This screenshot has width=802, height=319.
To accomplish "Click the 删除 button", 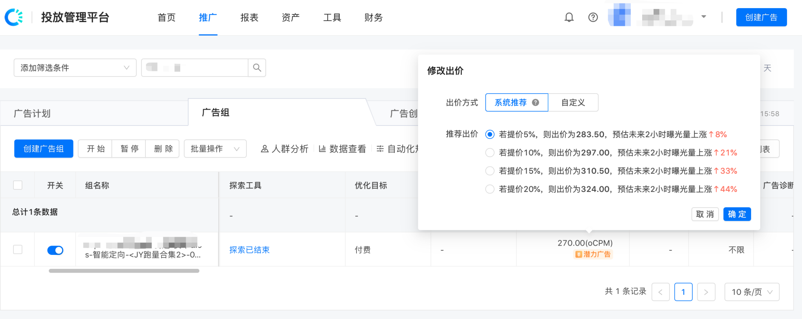I will [x=163, y=149].
